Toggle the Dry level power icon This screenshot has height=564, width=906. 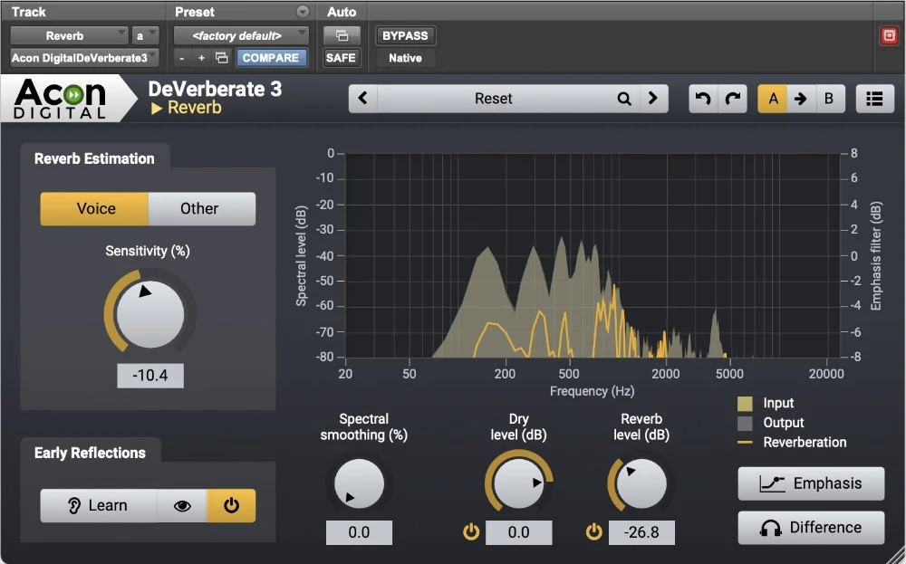click(x=471, y=531)
